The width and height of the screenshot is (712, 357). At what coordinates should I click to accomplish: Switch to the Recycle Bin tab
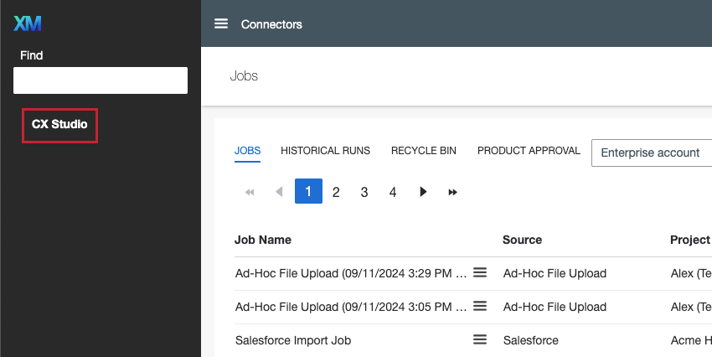click(424, 151)
